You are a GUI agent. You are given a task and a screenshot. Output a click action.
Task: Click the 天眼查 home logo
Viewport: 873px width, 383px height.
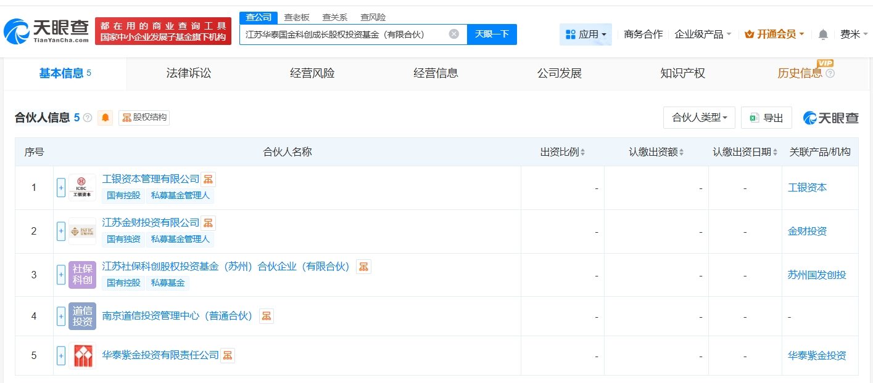46,32
